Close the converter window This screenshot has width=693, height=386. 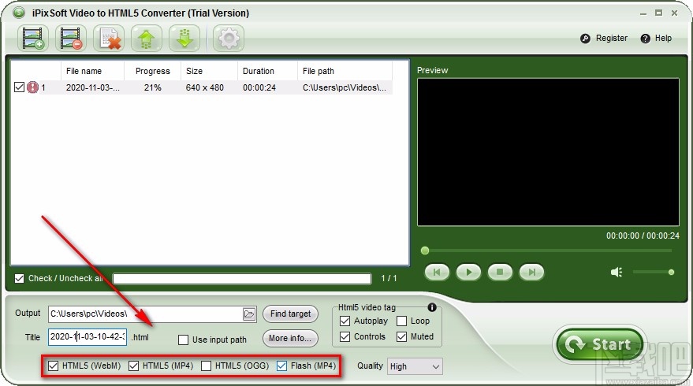tap(674, 13)
